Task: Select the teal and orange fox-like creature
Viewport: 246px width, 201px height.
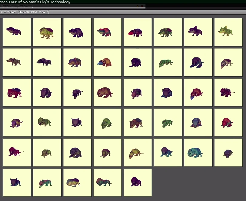Action: coord(47,183)
